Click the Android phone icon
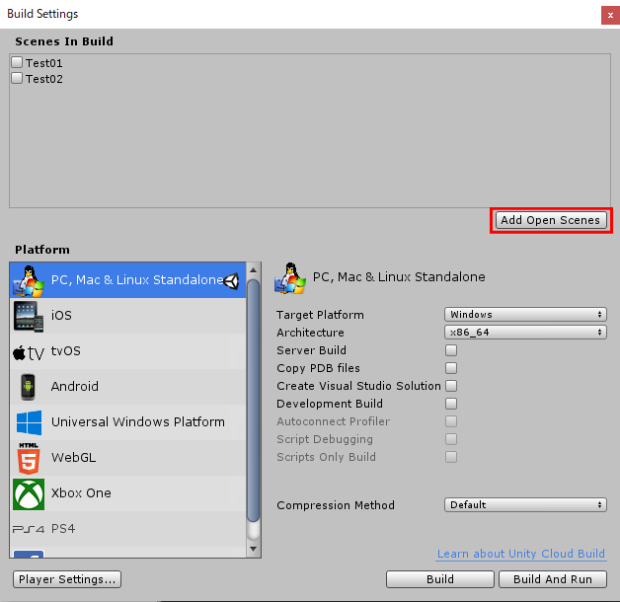The height and width of the screenshot is (602, 620). tap(28, 387)
